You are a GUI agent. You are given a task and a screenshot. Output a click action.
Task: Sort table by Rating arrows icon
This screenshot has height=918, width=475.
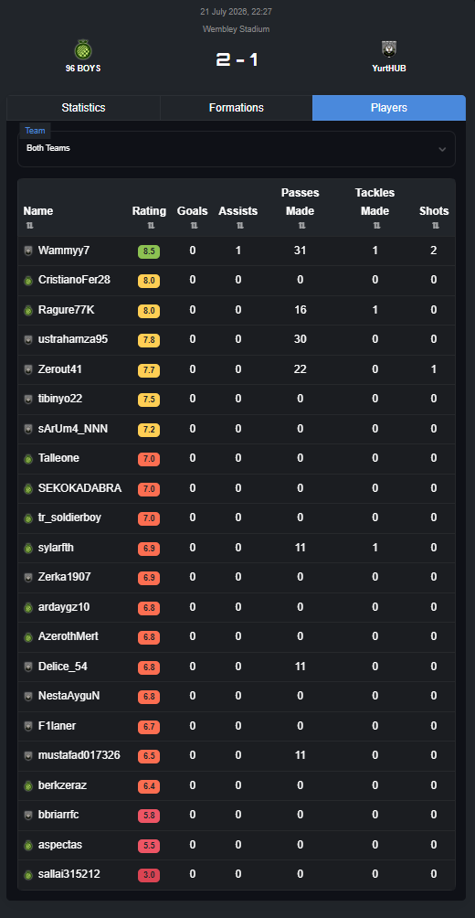pos(151,226)
